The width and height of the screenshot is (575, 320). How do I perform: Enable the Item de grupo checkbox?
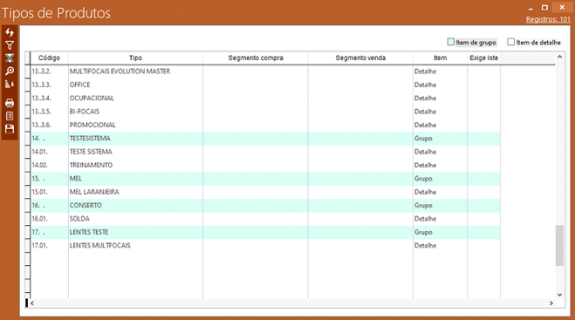click(x=451, y=42)
